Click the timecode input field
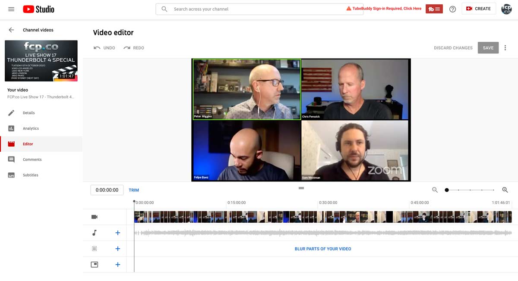This screenshot has width=518, height=281. pos(107,190)
